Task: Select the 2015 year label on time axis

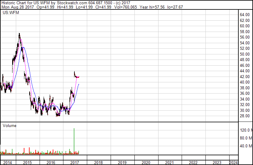Action: click(x=27, y=163)
